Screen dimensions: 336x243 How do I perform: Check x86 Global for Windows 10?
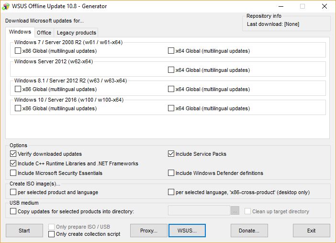pos(18,108)
